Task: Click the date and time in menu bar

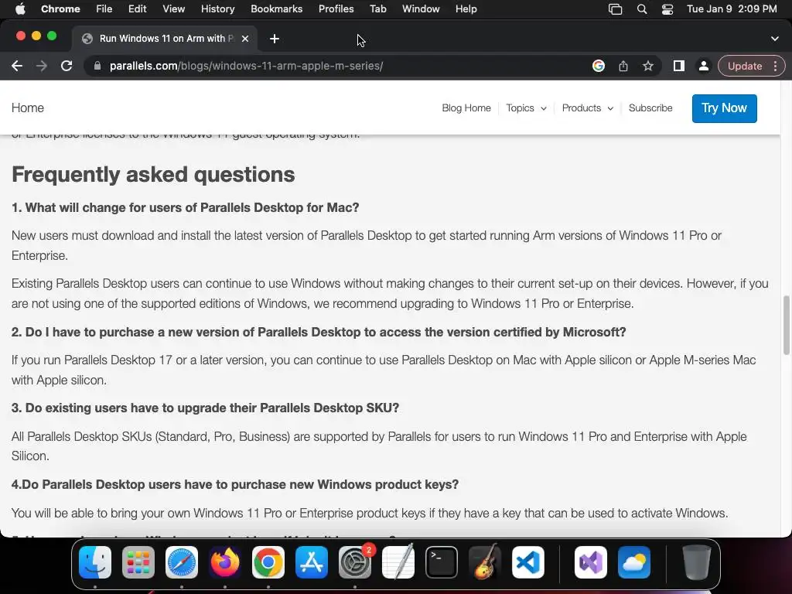Action: (732, 9)
